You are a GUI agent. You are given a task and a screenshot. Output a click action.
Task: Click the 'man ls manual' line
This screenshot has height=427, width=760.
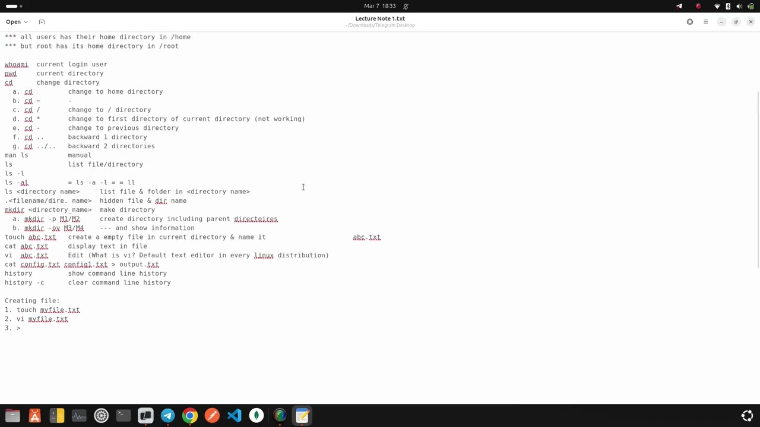coord(48,155)
